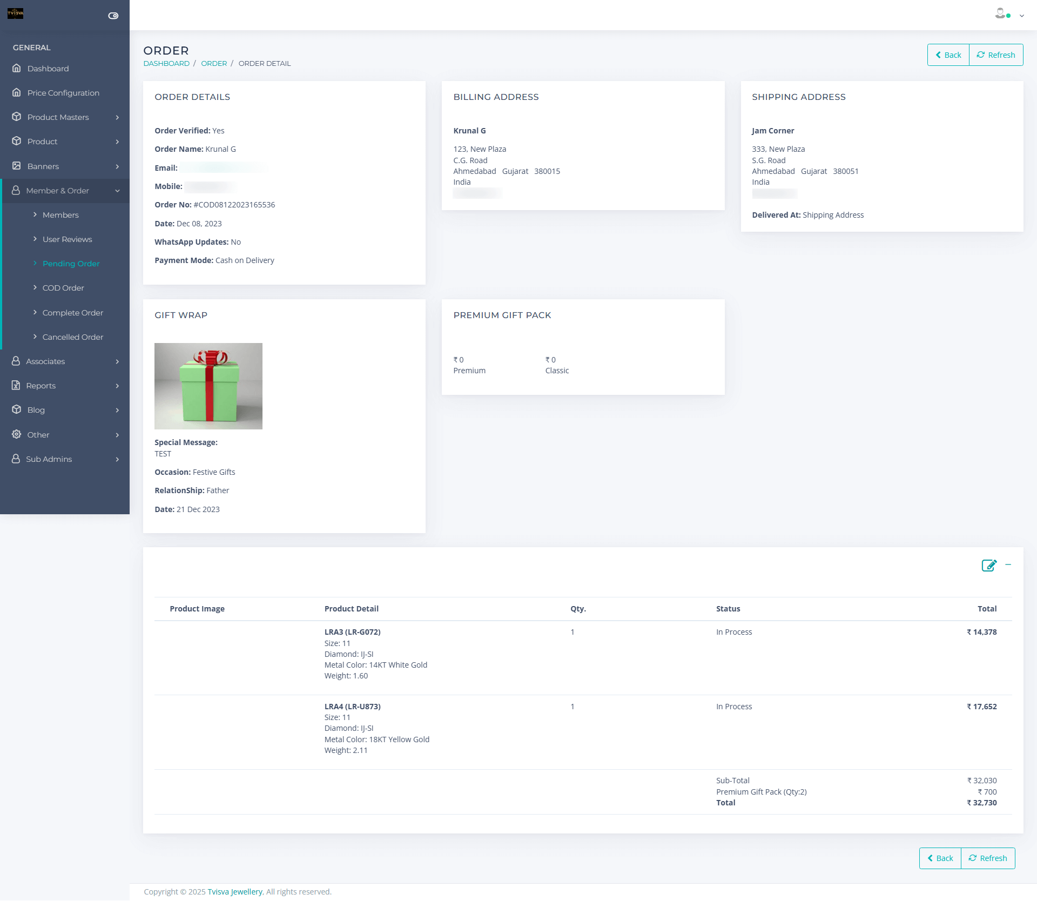Click the Dashboard home icon
The image size is (1037, 901).
(17, 69)
